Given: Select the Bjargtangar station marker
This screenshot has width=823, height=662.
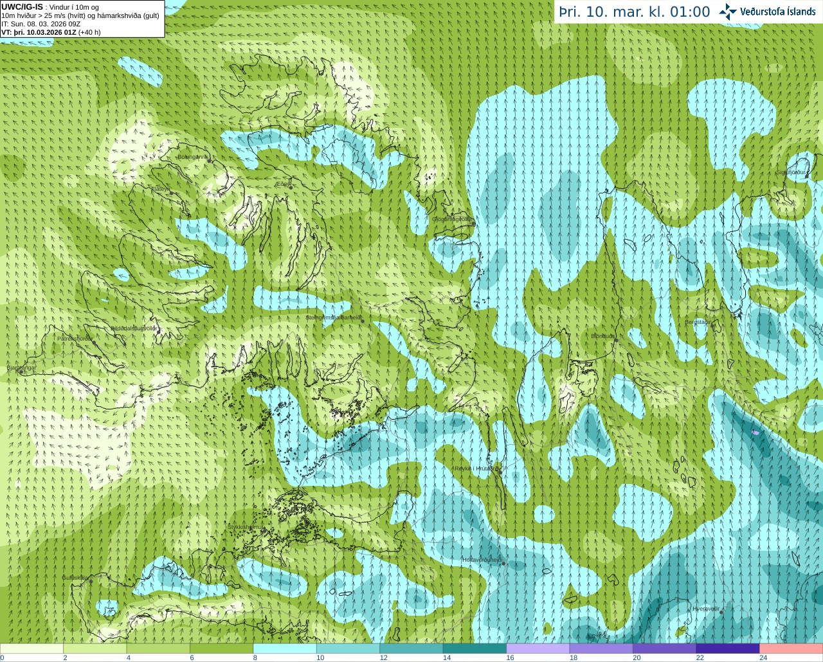Looking at the screenshot, I should [21, 371].
